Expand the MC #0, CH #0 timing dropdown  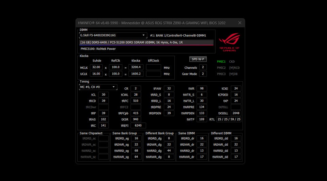98,87
